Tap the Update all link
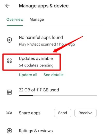103x138 pixels. 28,75
